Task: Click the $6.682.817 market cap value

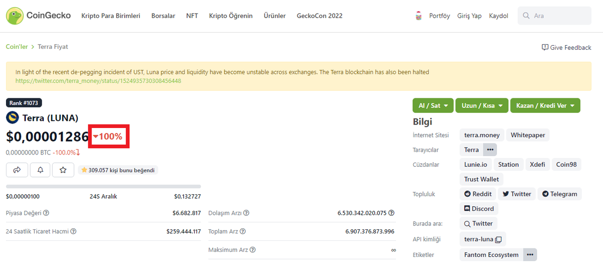Action: 186,213
